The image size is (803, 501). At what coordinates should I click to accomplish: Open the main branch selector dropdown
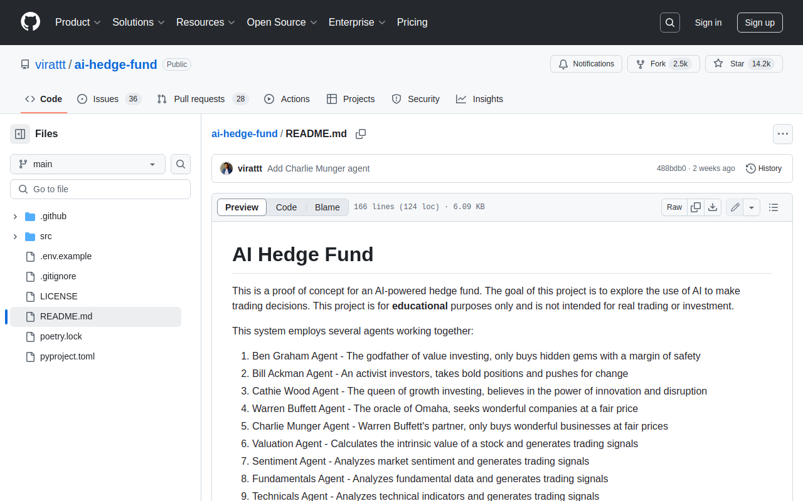coord(88,164)
